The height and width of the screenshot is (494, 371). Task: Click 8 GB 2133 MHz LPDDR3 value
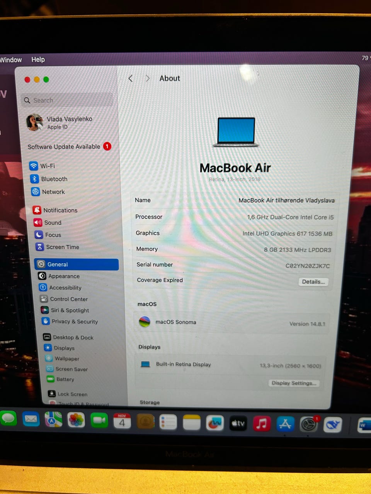297,250
